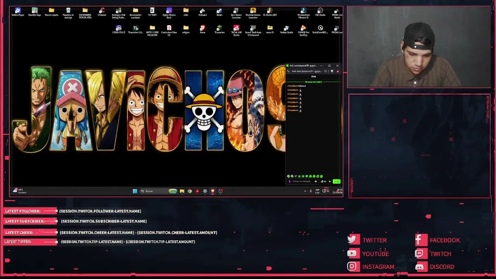The height and width of the screenshot is (279, 496).
Task: Open the FxSound desktop shortcut
Action: point(203,12)
